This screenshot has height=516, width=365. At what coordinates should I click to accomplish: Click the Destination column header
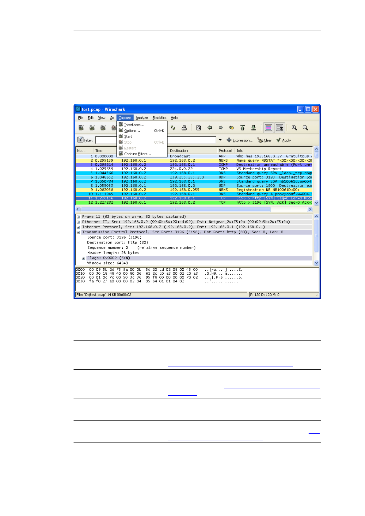(x=192, y=151)
